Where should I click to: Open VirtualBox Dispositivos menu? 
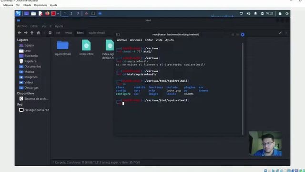pos(41,5)
